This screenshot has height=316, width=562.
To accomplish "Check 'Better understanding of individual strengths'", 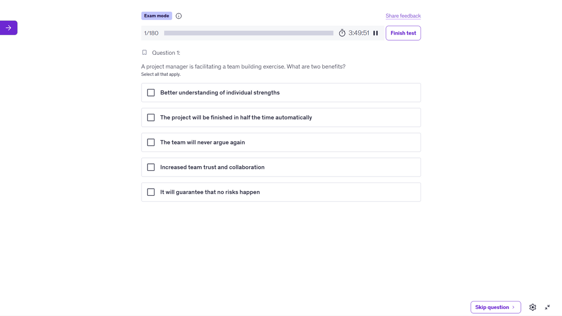I will (x=151, y=93).
